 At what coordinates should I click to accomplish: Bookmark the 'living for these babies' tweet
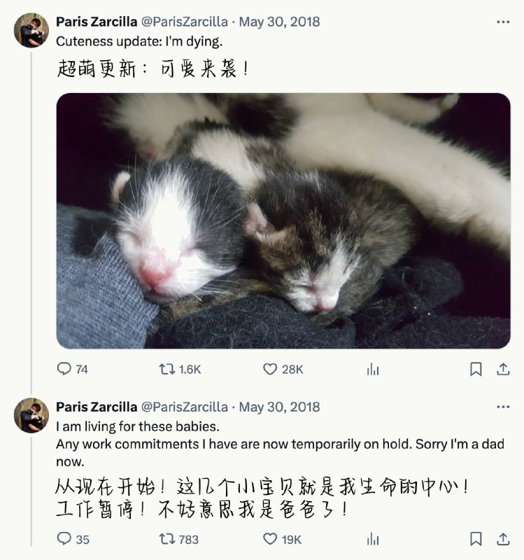(x=476, y=539)
